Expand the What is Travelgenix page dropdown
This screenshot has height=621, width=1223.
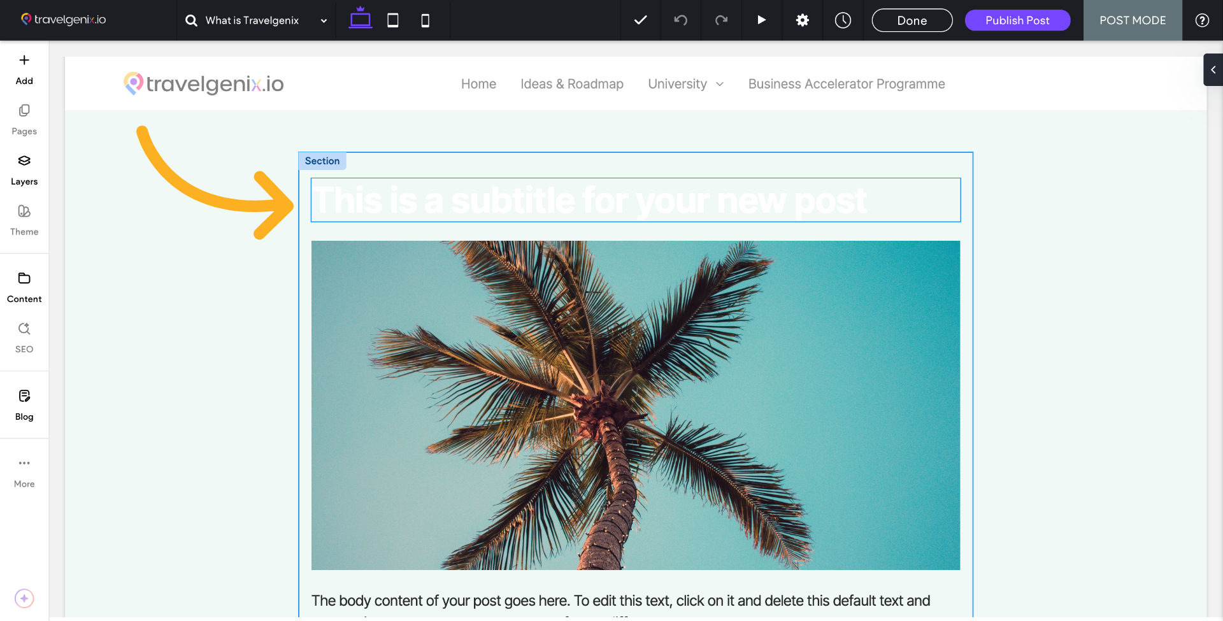(x=323, y=20)
